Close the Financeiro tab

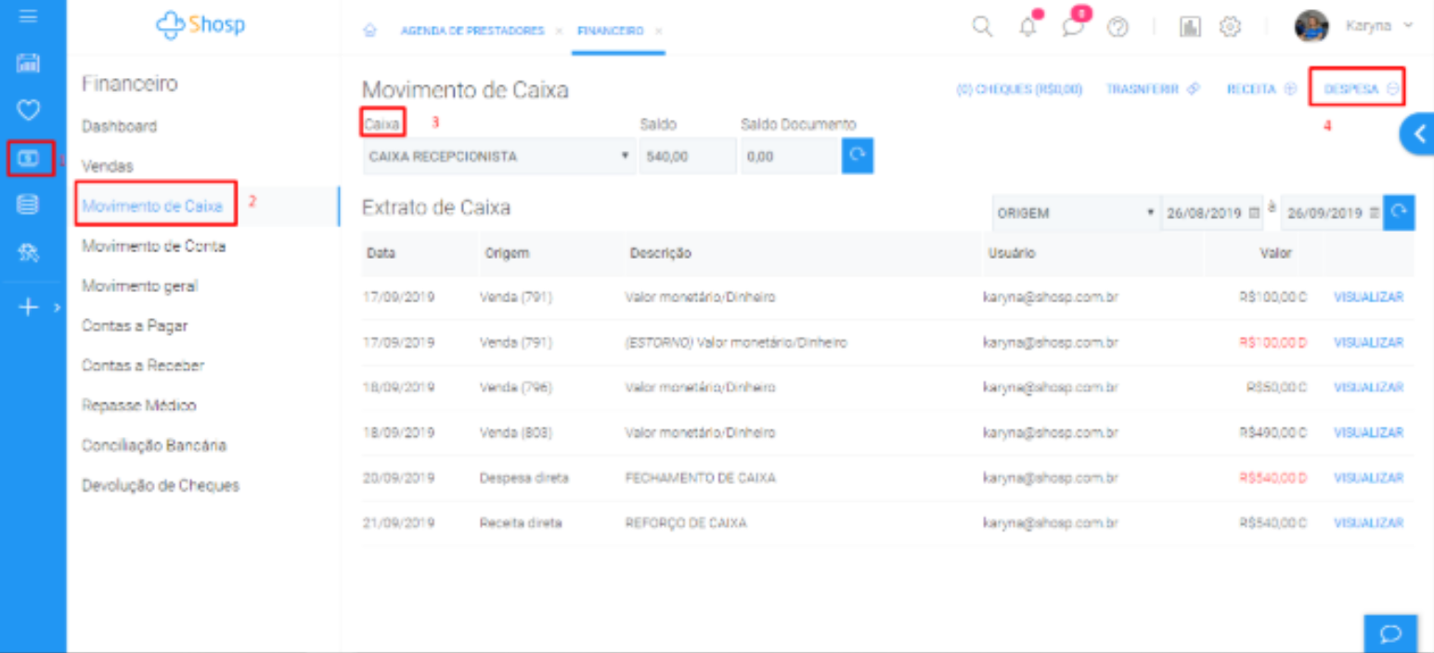click(x=658, y=31)
